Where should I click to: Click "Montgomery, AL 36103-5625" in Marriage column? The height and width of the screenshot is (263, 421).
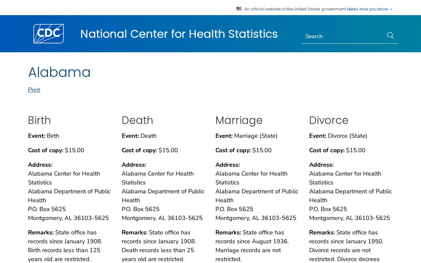[x=256, y=218]
